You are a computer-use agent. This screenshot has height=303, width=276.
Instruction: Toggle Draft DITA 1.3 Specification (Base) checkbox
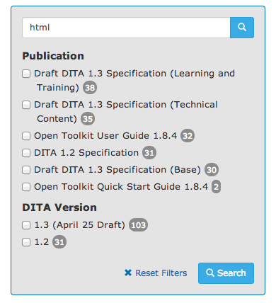point(26,170)
